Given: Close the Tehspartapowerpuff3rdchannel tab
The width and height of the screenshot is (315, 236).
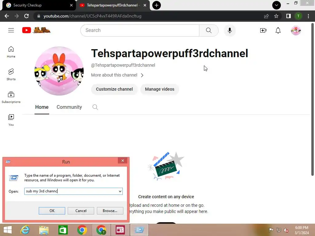Looking at the screenshot, I should click(x=145, y=5).
